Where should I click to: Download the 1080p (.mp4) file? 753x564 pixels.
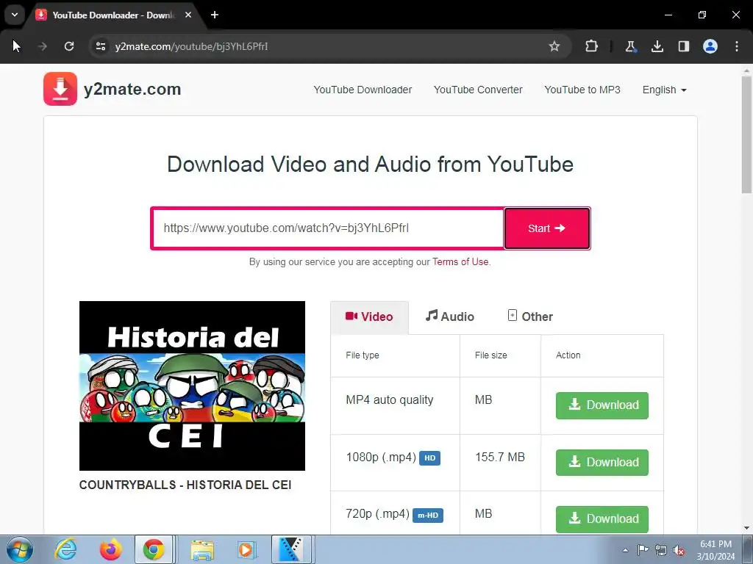(602, 463)
